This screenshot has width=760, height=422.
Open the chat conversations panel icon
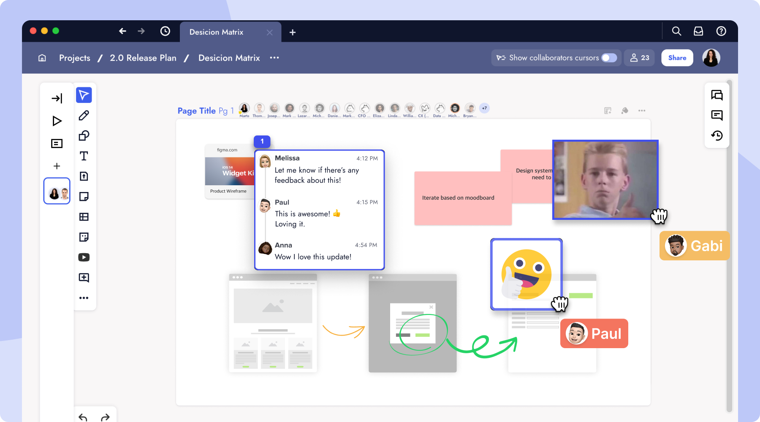pos(717,95)
